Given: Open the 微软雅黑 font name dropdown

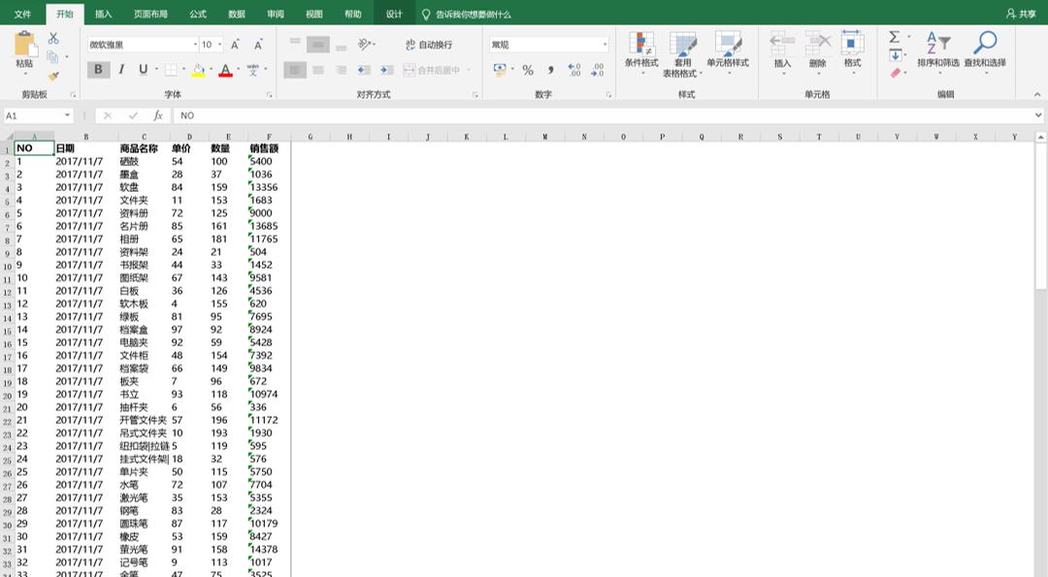Looking at the screenshot, I should [194, 45].
